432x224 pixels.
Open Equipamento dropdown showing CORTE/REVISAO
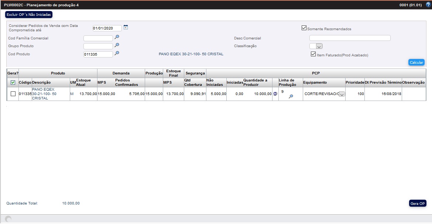pyautogui.click(x=342, y=94)
